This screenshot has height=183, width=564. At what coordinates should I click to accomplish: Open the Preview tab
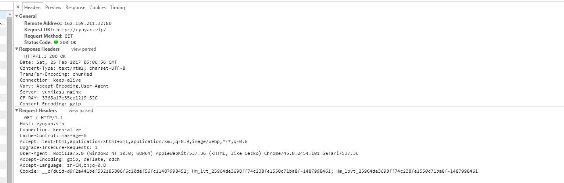[x=53, y=8]
